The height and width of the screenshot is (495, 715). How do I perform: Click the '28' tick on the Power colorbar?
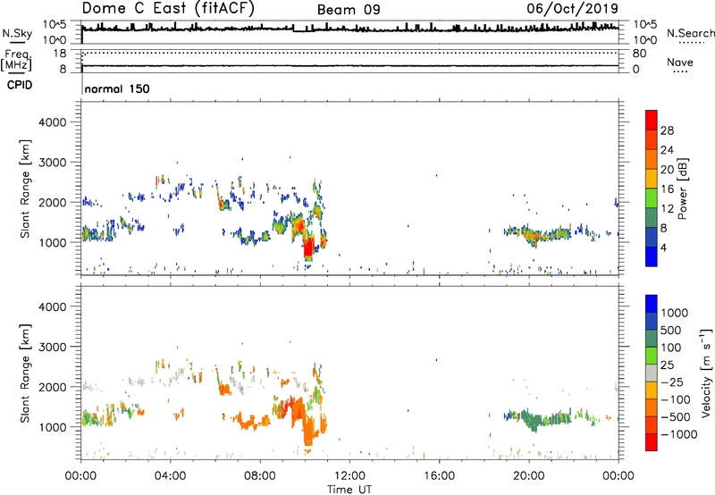click(x=667, y=130)
